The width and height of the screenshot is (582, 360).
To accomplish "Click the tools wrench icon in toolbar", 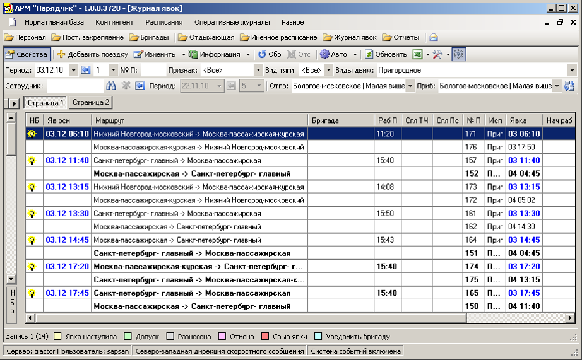I will [x=437, y=55].
